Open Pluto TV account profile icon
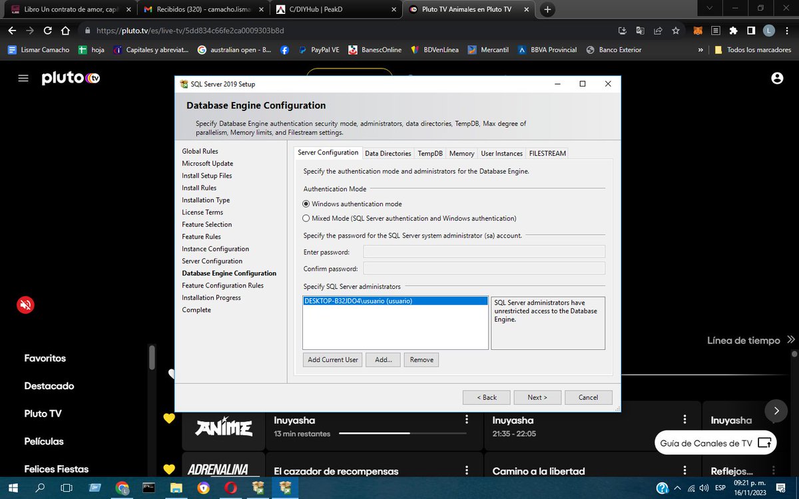Screen dimensions: 799x499 776,78
